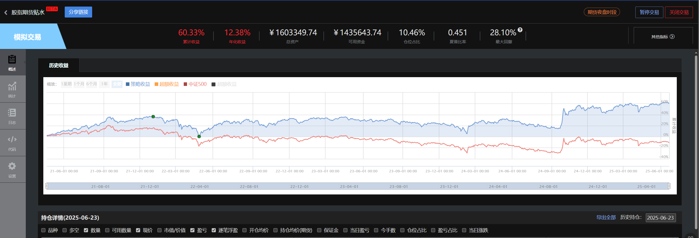
Task: Set chart zoom to 全部
Action: pos(117,84)
